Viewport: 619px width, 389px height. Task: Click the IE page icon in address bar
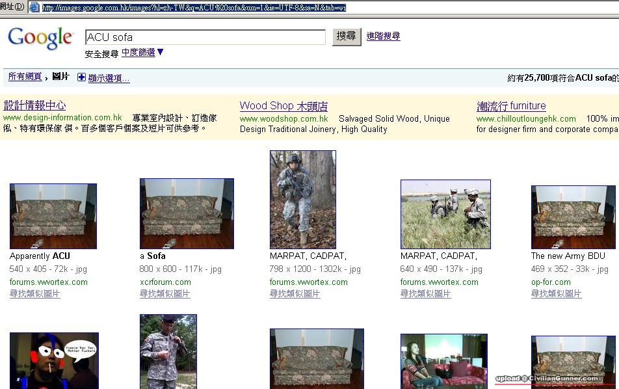34,8
